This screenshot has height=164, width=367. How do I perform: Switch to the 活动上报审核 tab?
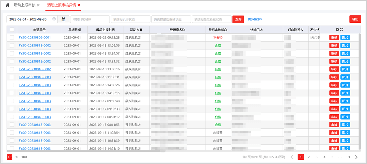coord(24,5)
